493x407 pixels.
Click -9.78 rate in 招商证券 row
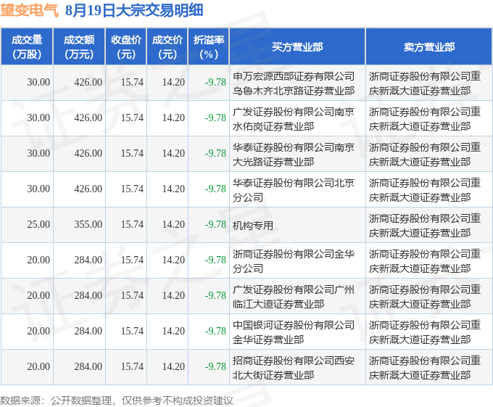[x=215, y=367]
